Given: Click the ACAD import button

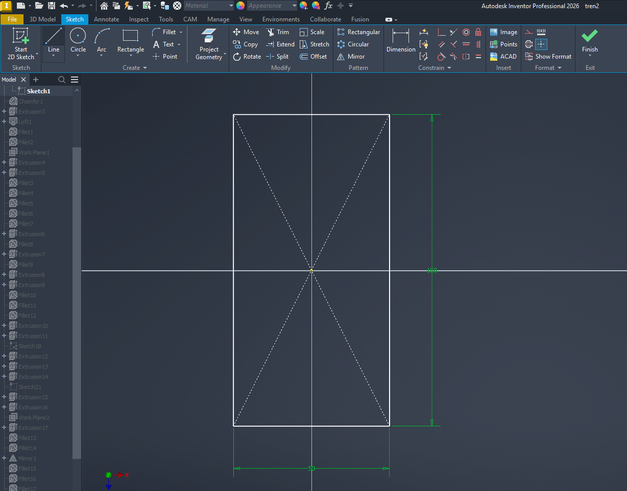Looking at the screenshot, I should point(503,57).
